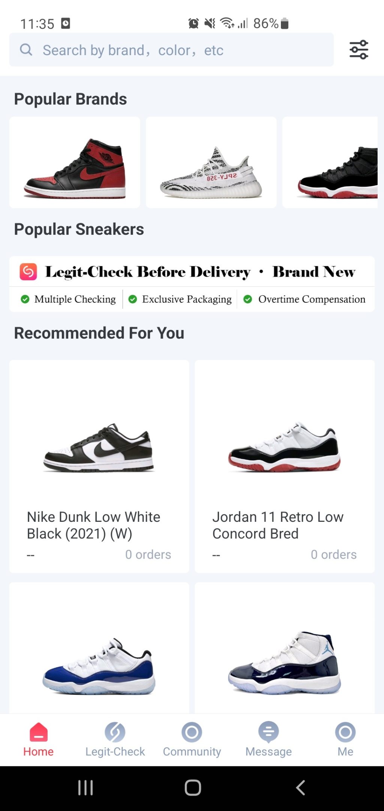Select the Yeezy 350 Zebra brand thumbnail
Viewport: 384px width, 811px height.
coord(211,162)
